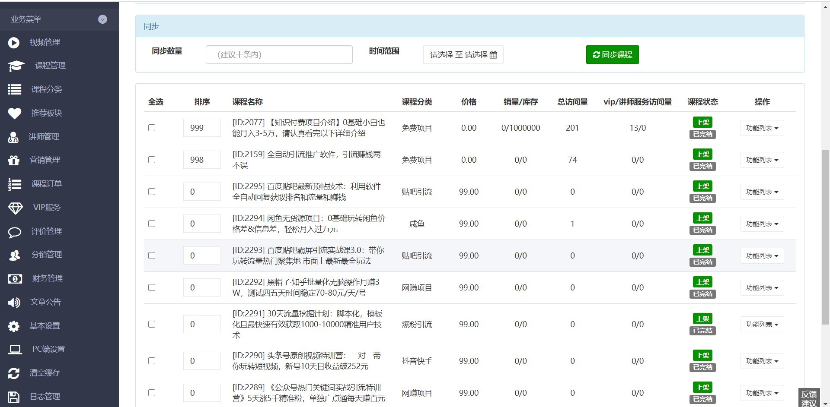Click the 爆粉引流 category cell

[x=417, y=325]
